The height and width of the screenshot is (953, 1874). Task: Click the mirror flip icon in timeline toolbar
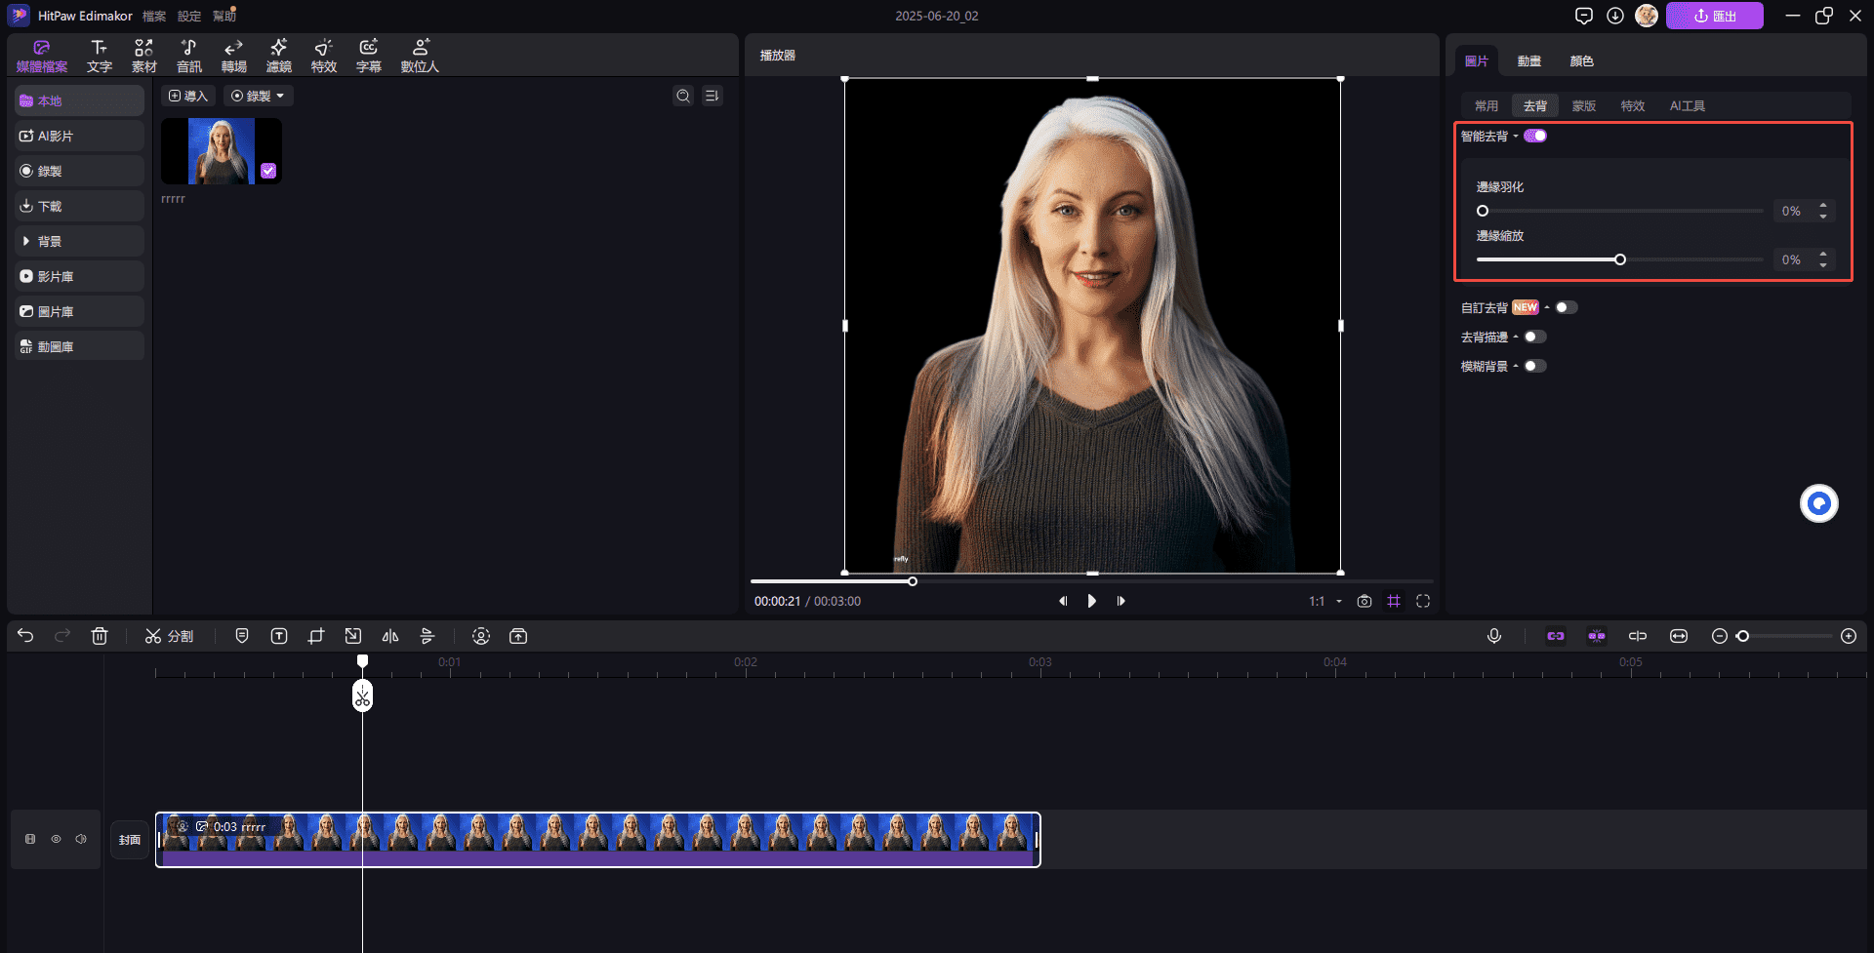click(390, 636)
